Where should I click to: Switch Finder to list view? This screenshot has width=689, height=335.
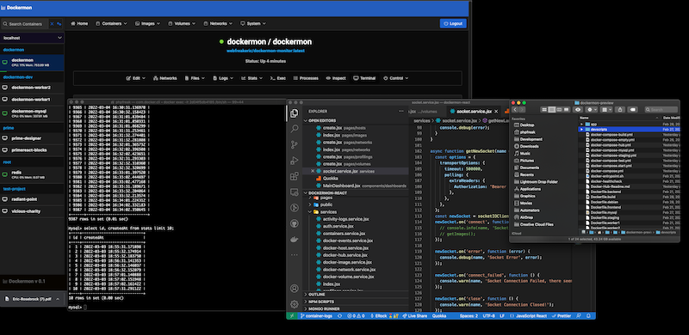551,109
